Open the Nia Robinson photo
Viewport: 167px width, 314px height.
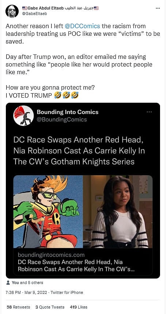(x=118, y=212)
